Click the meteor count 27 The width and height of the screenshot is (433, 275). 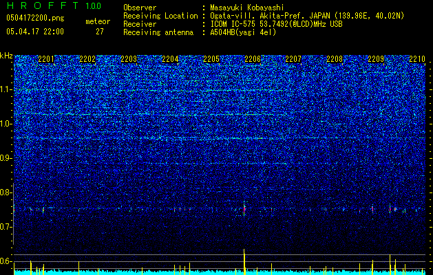point(100,32)
